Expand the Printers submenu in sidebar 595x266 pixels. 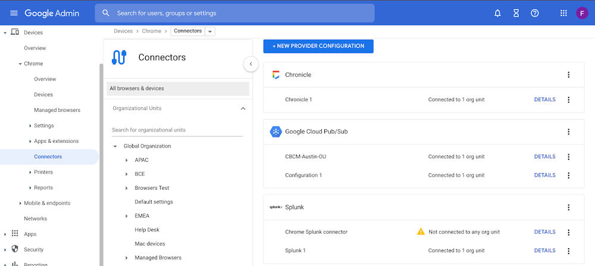pos(30,172)
